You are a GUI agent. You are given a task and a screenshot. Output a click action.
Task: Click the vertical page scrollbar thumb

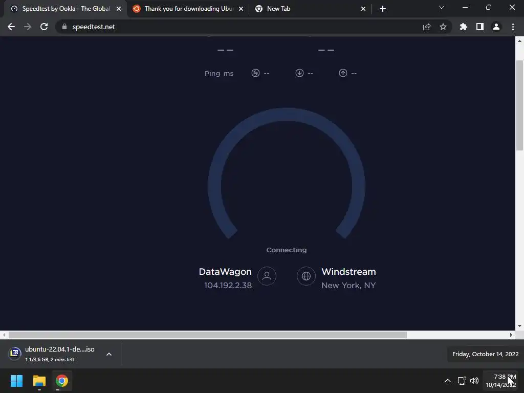(x=520, y=105)
